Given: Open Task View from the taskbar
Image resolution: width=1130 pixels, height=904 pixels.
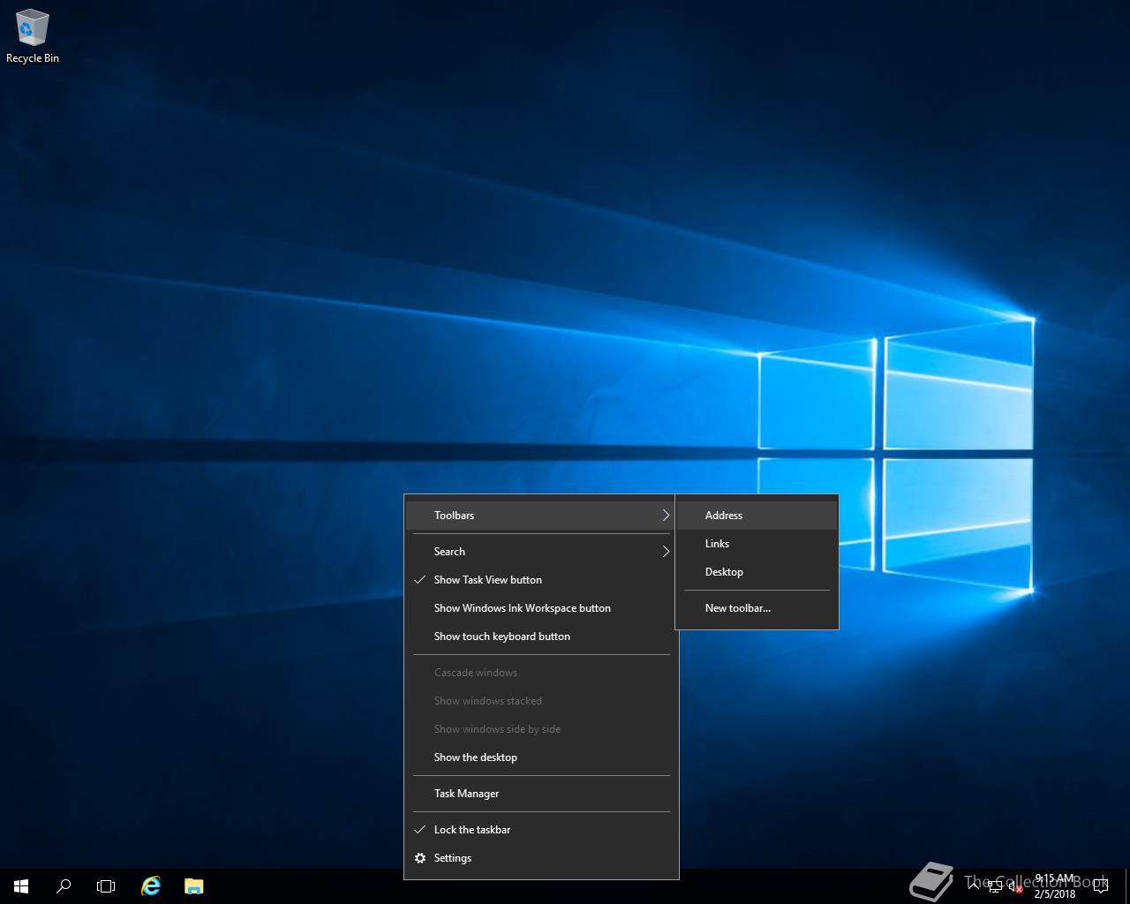Looking at the screenshot, I should tap(106, 885).
